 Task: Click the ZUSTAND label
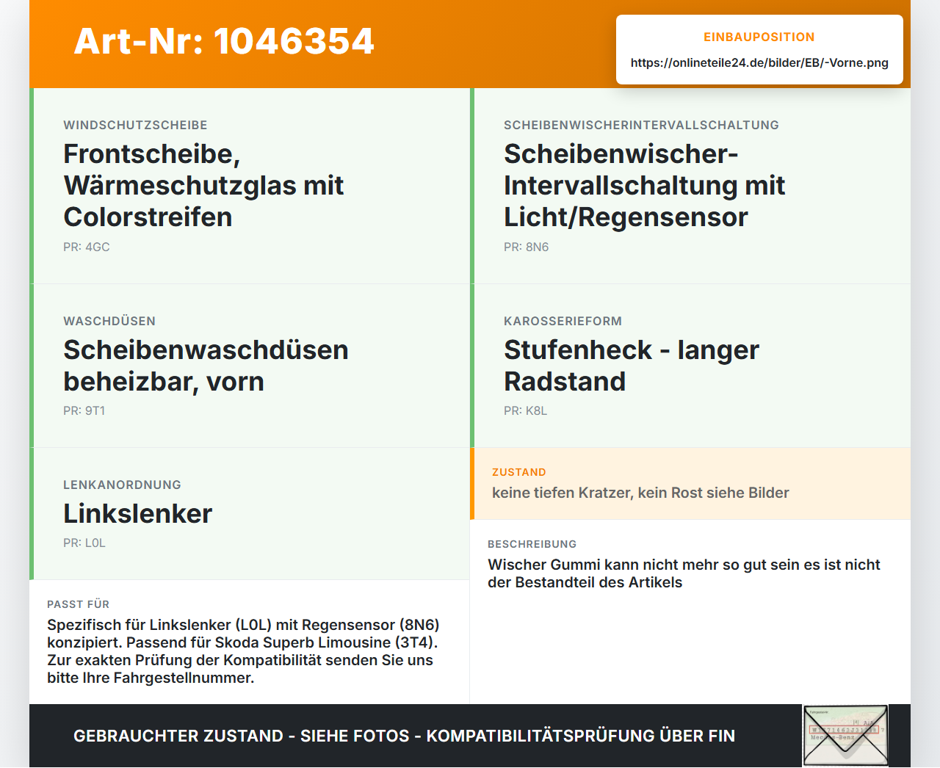(x=519, y=473)
